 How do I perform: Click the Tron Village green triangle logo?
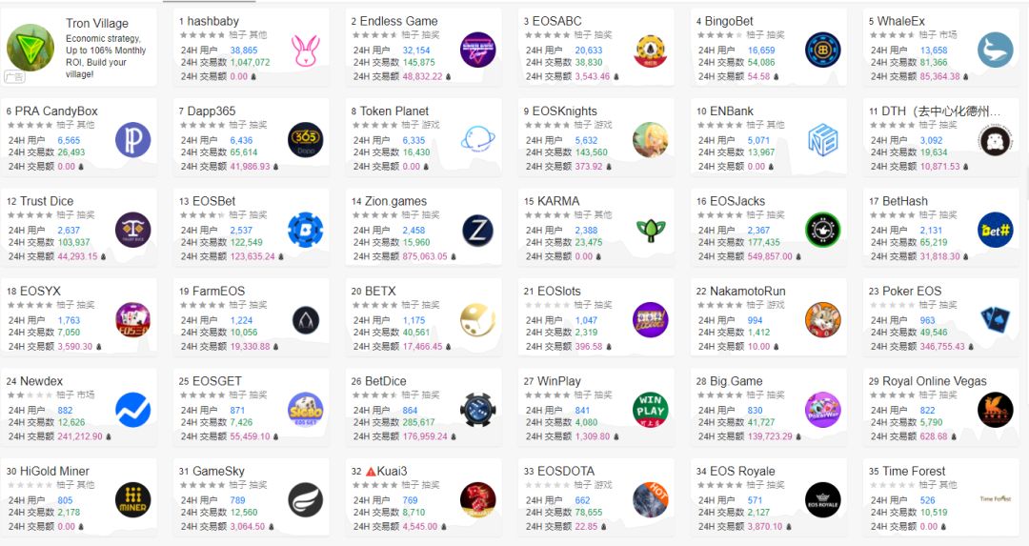click(30, 48)
